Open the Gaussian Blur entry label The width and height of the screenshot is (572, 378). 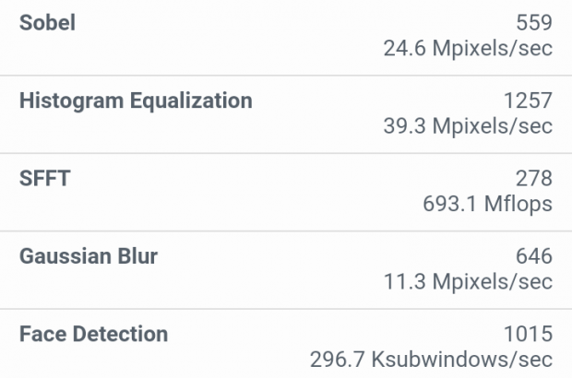89,255
